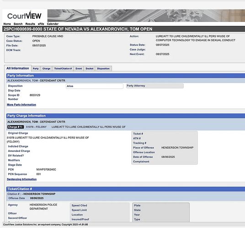Click the Alias field box
Viewport: 245px width, 228px height.
[x=95, y=86]
